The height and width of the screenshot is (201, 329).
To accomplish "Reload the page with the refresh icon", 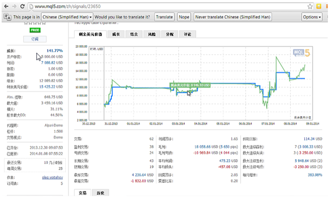I will [x=22, y=6].
